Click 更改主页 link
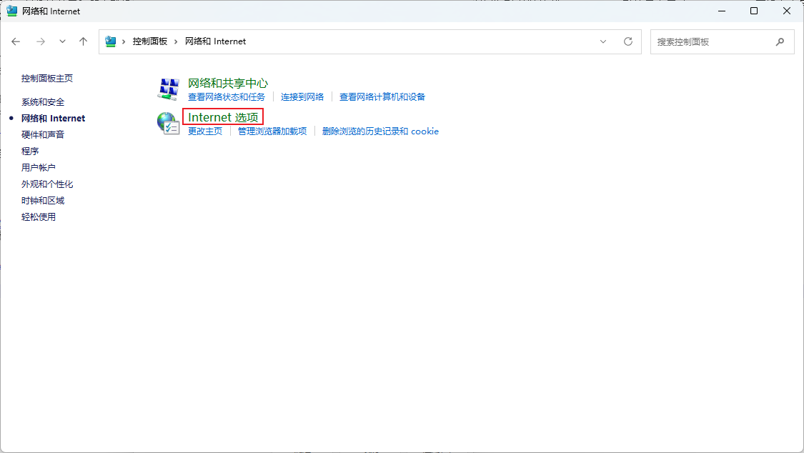The image size is (804, 453). tap(205, 131)
